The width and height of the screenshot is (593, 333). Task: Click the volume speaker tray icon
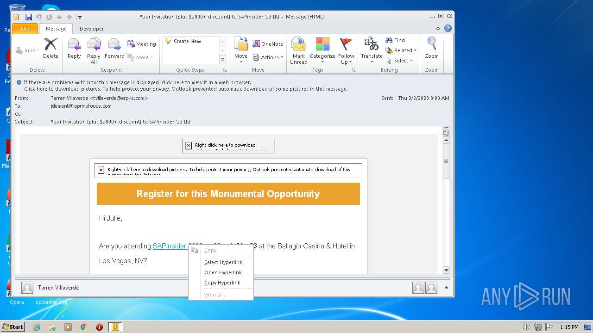[x=526, y=327]
